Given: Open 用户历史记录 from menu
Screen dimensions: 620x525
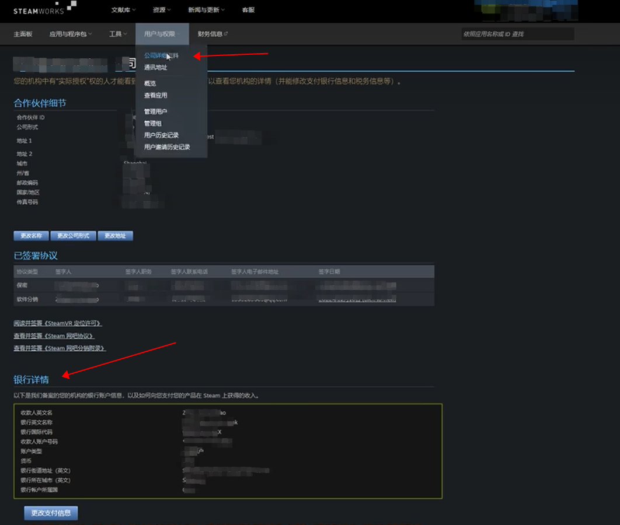Looking at the screenshot, I should click(161, 135).
